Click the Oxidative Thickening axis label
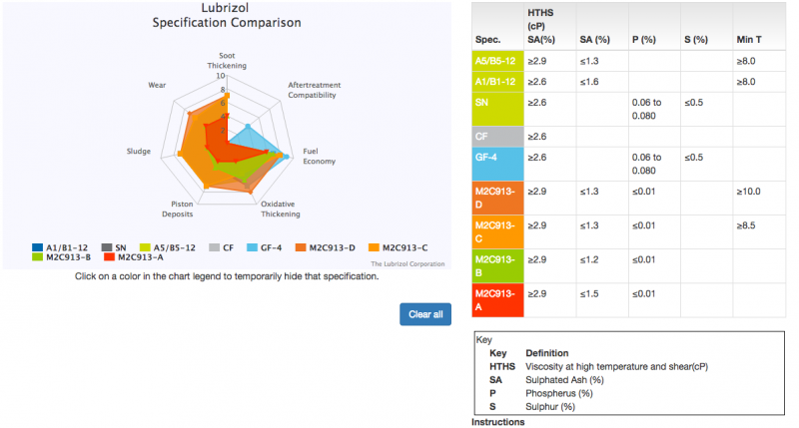The height and width of the screenshot is (428, 799). point(281,210)
